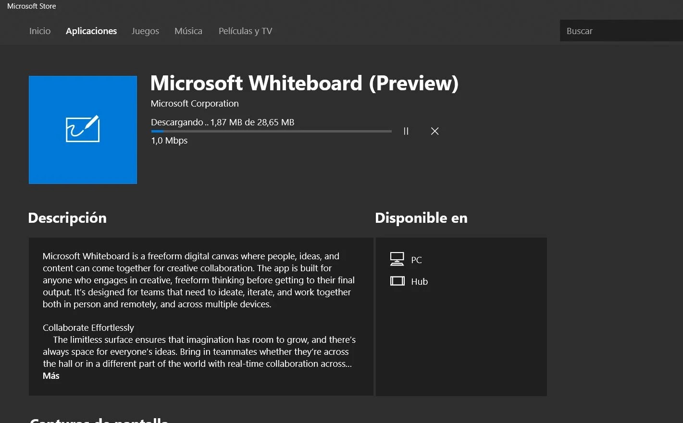
Task: Click the Microsoft Store title label
Action: click(x=31, y=6)
